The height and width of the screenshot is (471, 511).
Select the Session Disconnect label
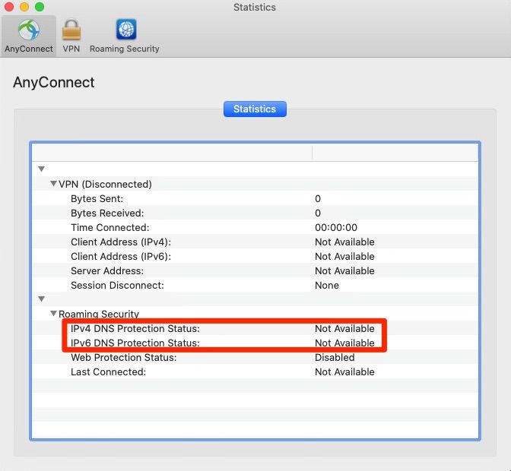(x=117, y=285)
